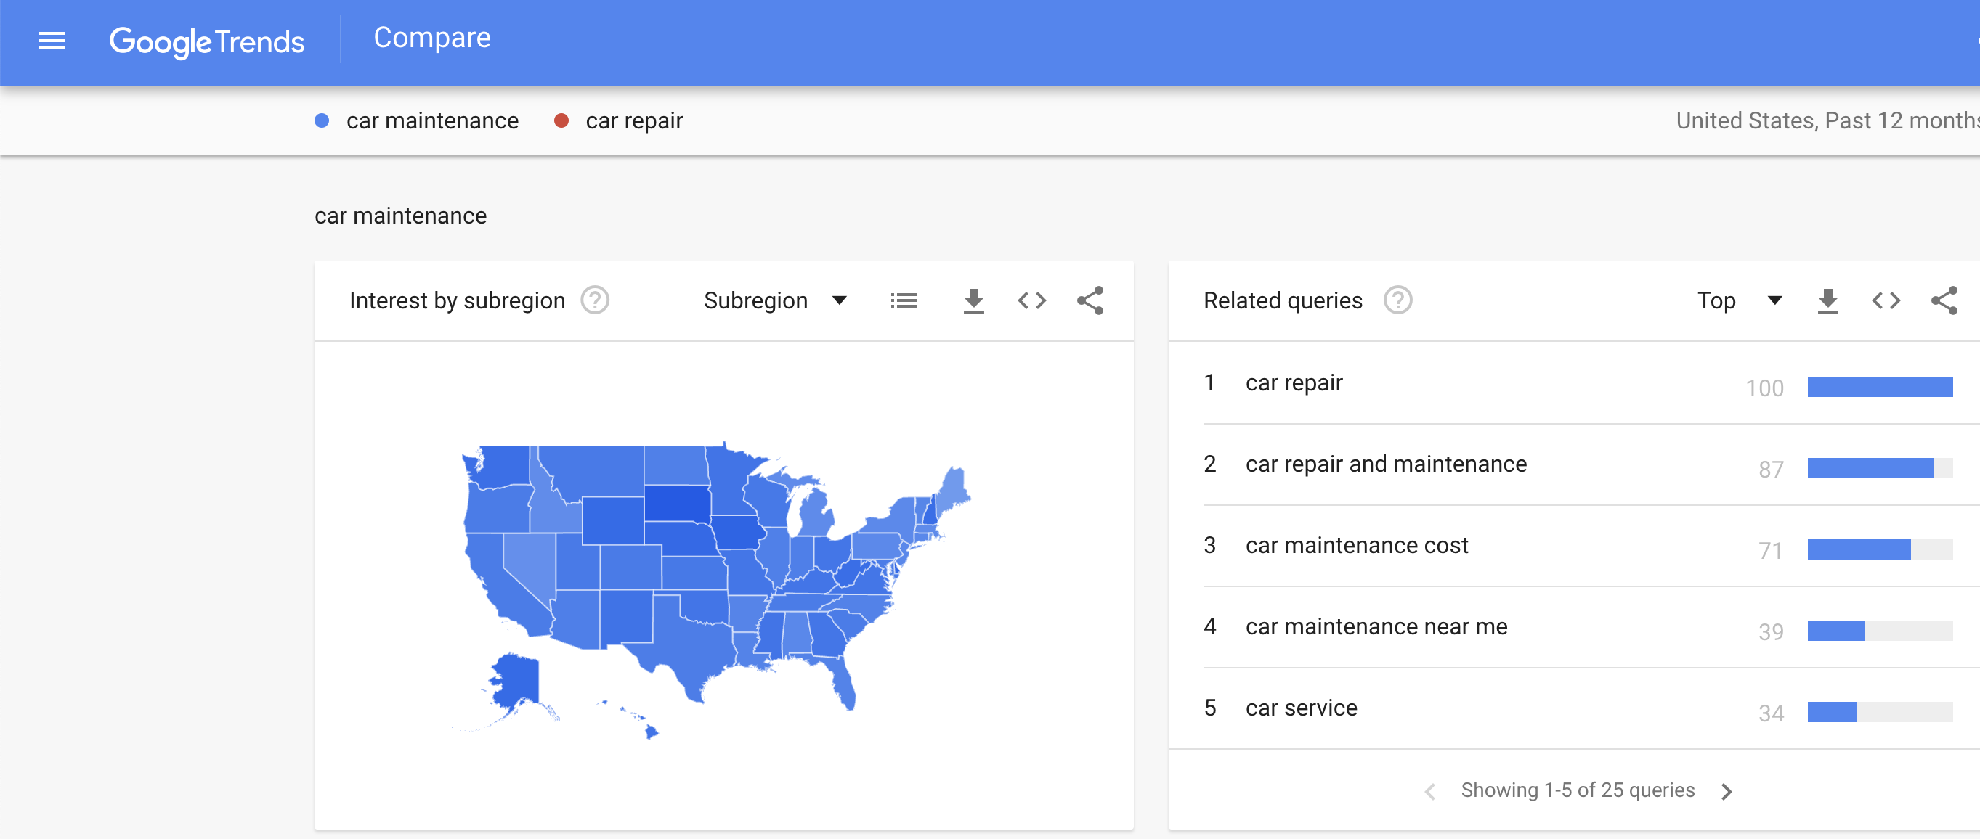Show next page of related queries

pos(1727,790)
